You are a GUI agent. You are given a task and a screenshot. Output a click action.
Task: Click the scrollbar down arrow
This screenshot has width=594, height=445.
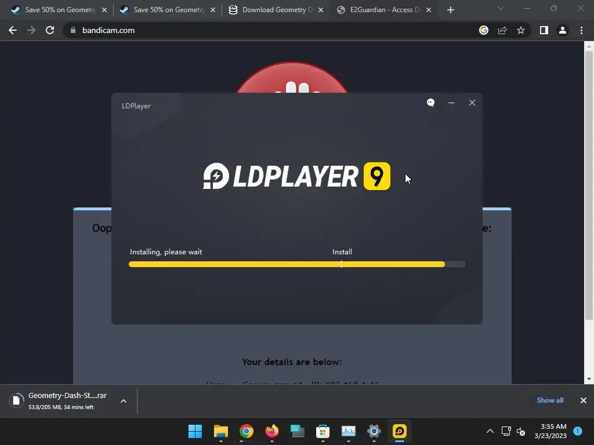[589, 379]
